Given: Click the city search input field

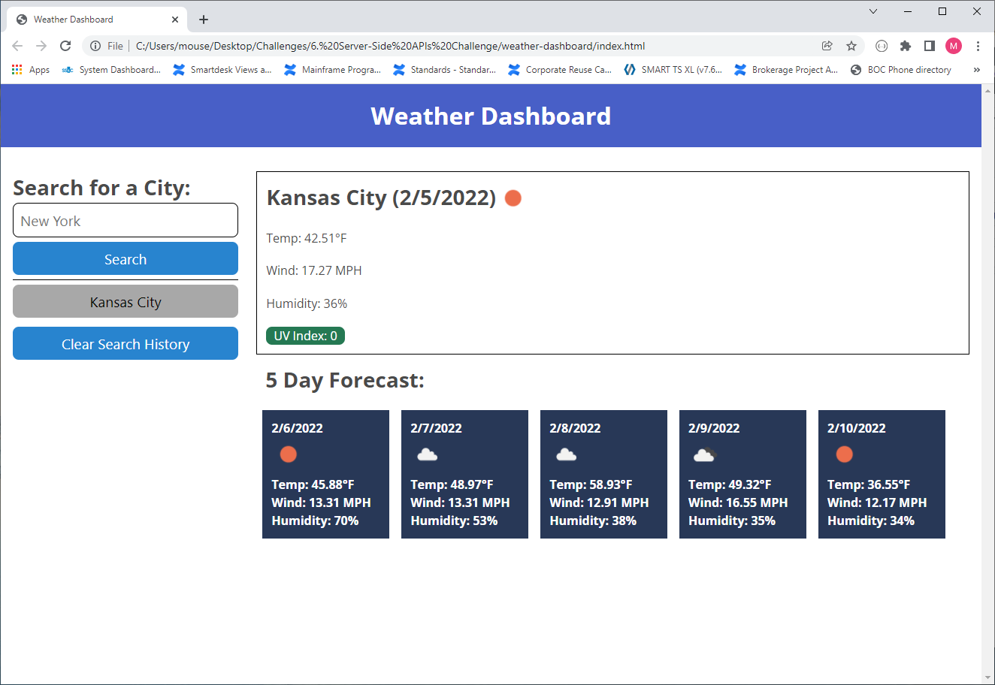Looking at the screenshot, I should (125, 220).
